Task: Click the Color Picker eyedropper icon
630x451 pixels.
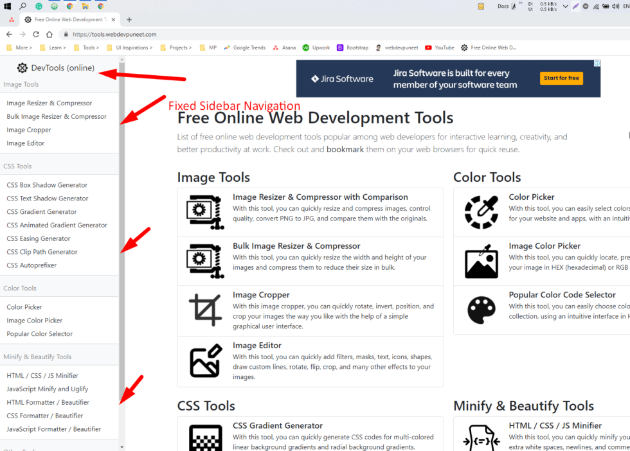Action: pos(481,211)
